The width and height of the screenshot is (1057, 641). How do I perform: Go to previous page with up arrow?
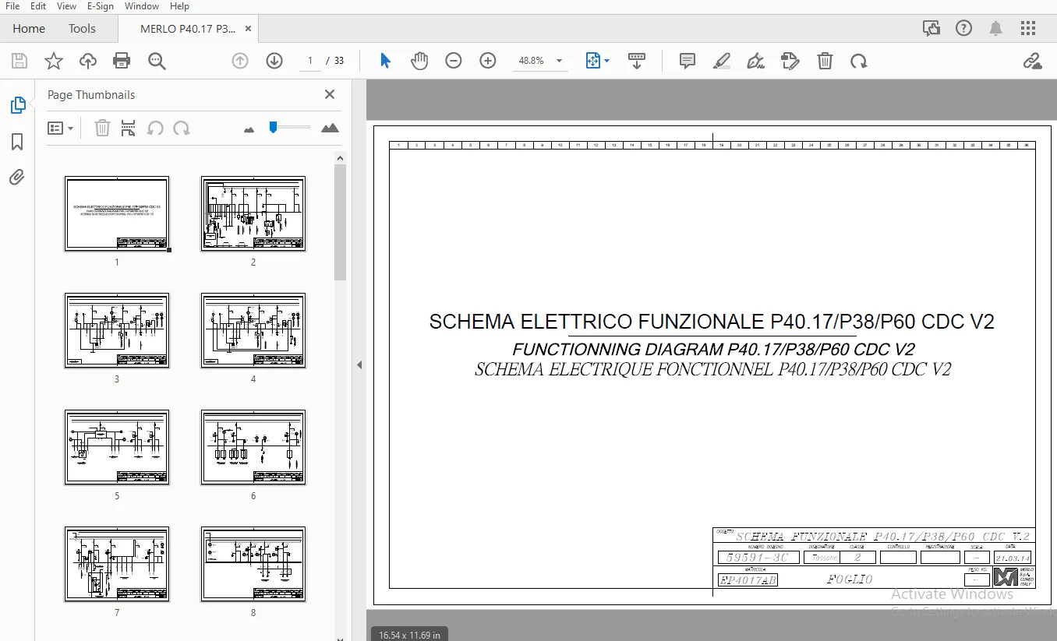tap(240, 61)
